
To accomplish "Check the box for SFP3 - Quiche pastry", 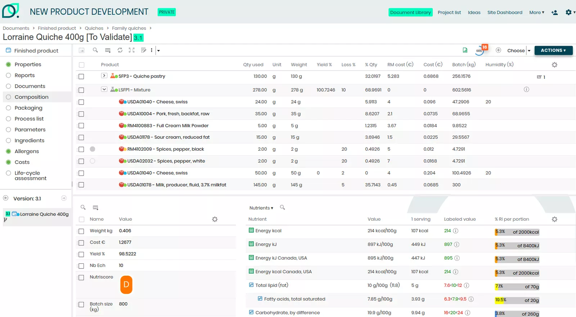I will point(81,77).
